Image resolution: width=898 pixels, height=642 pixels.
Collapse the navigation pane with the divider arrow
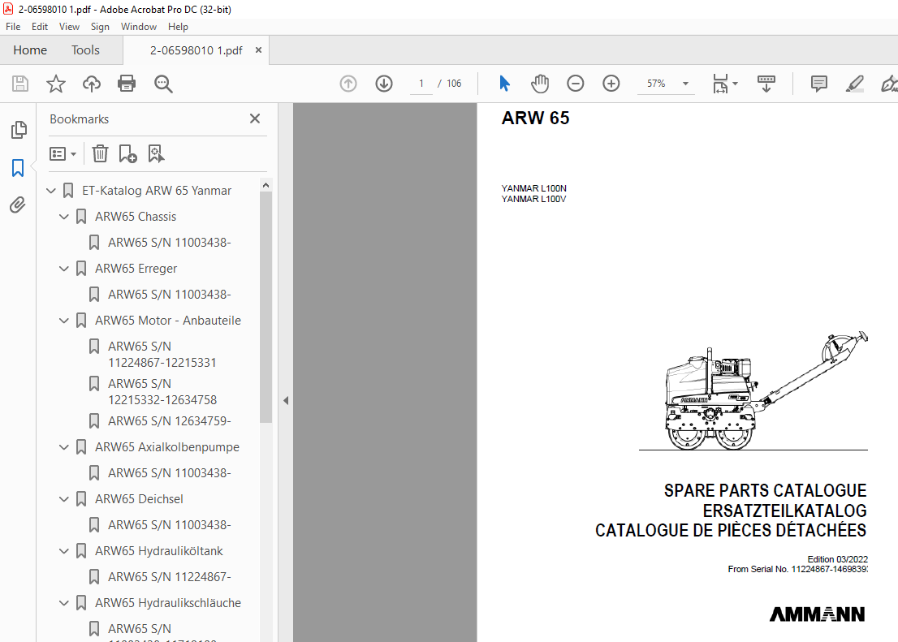[286, 400]
